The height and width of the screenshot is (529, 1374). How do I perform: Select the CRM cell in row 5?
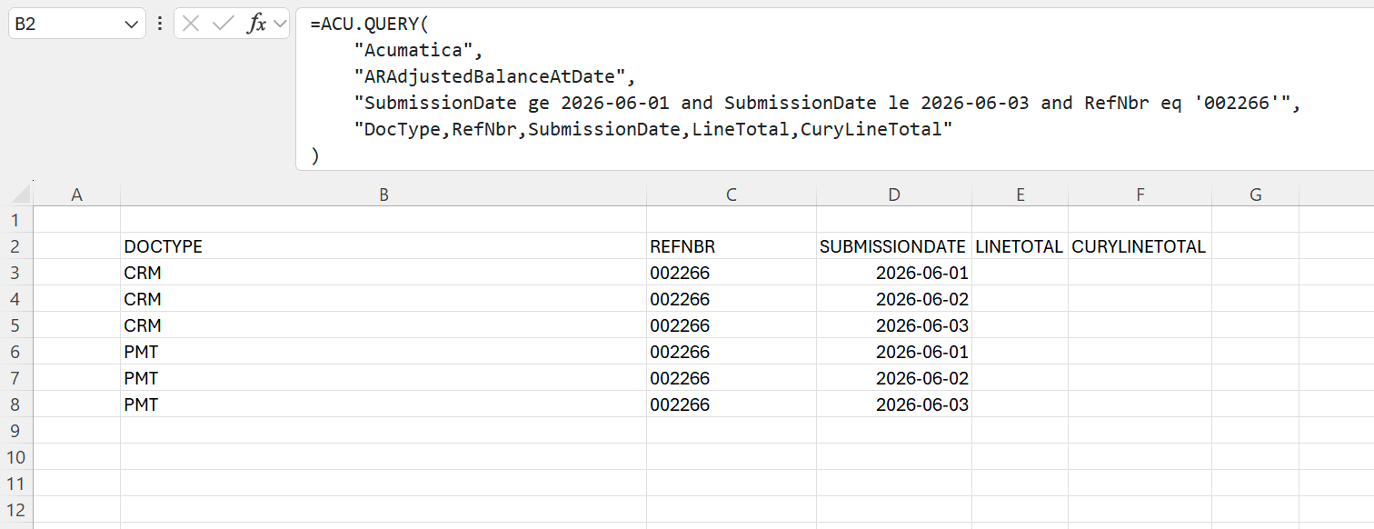point(383,325)
